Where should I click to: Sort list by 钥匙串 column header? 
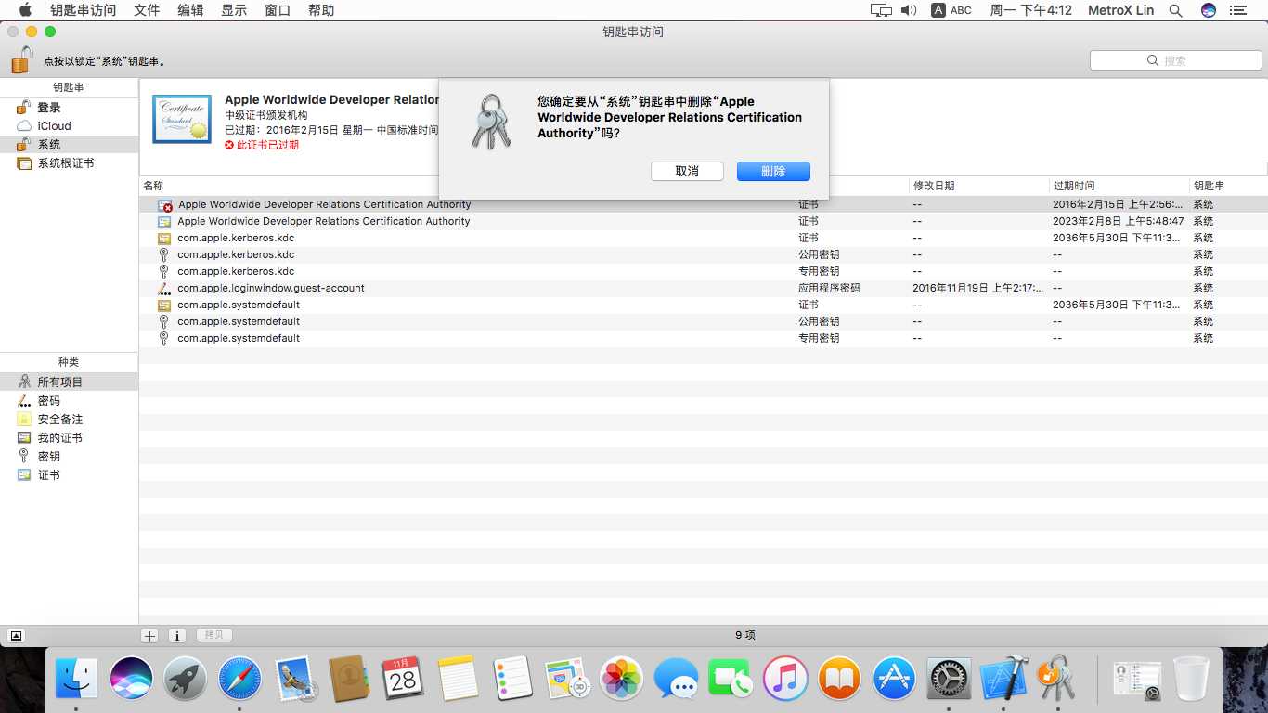coord(1209,186)
